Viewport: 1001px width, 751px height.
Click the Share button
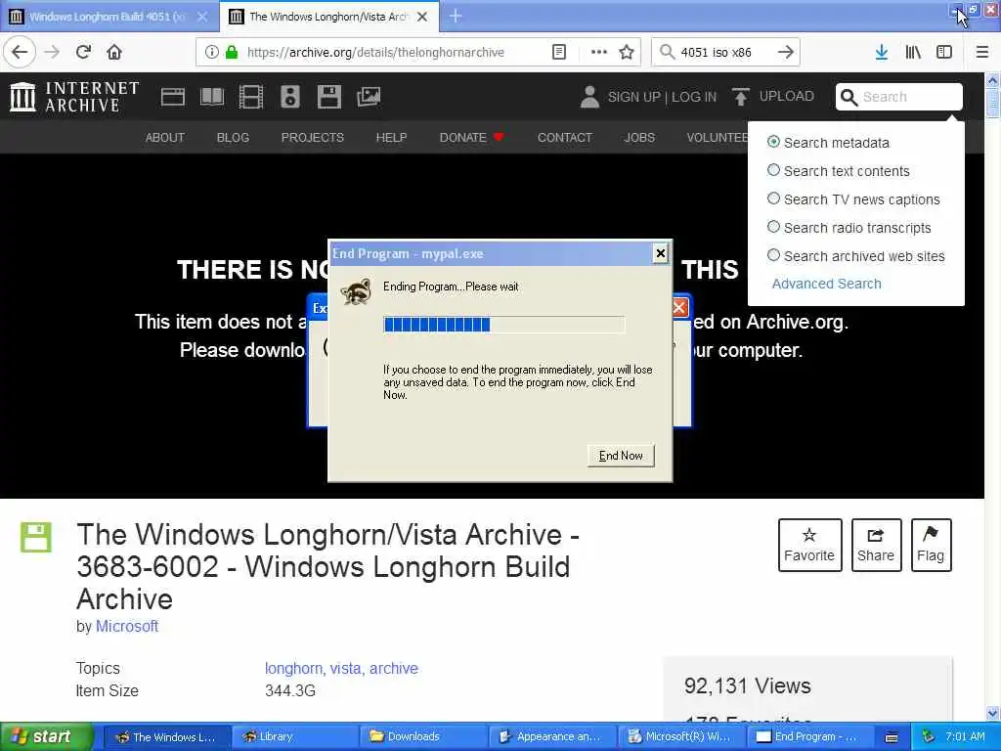[876, 545]
